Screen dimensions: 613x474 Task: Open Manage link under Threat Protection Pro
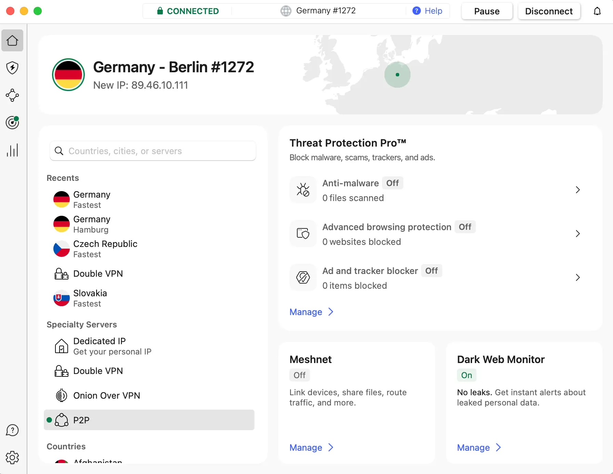[x=306, y=312]
